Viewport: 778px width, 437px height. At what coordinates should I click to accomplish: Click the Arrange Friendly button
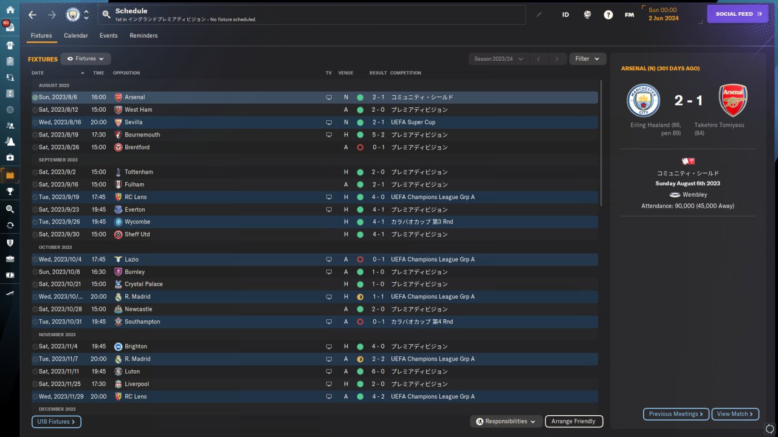click(574, 421)
